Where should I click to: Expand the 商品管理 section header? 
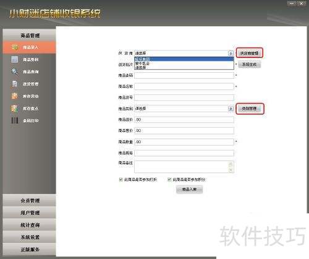(x=29, y=35)
